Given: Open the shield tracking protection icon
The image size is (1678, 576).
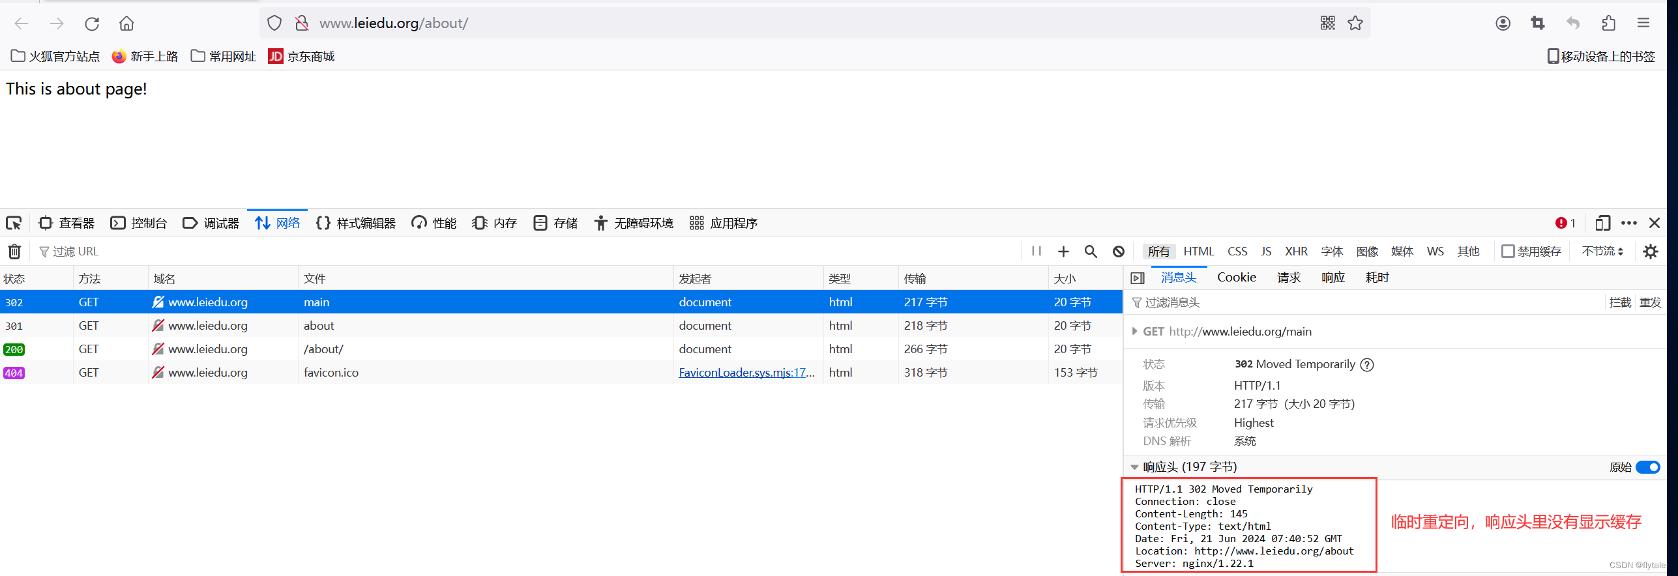Looking at the screenshot, I should 274,23.
